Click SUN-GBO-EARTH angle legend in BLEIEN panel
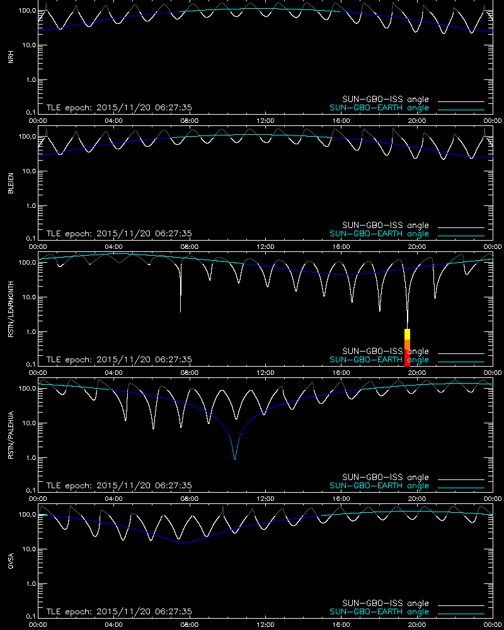Image resolution: width=504 pixels, height=630 pixels. point(379,234)
